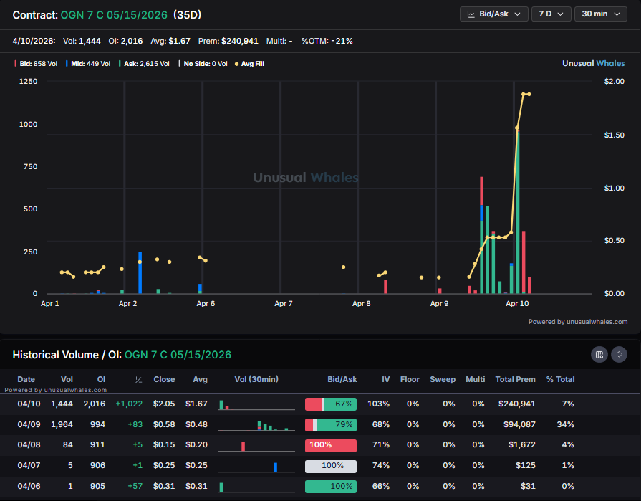This screenshot has height=501, width=641.
Task: Click the No Side legend marker
Action: coord(180,63)
